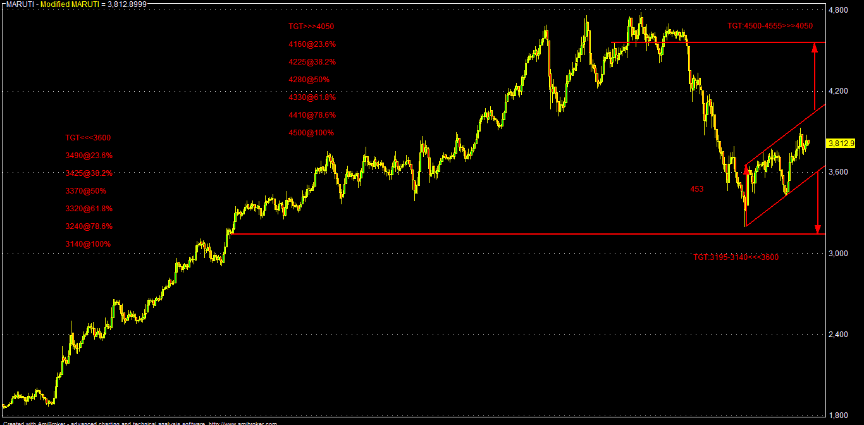
Task: Click the 3425@38.2% retracement text
Action: pyautogui.click(x=89, y=173)
